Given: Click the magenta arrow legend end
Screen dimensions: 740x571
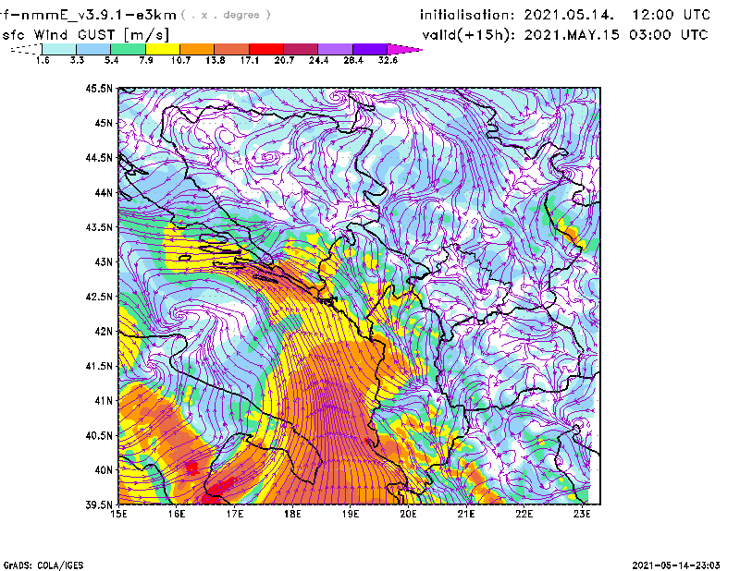Looking at the screenshot, I should pyautogui.click(x=404, y=49).
